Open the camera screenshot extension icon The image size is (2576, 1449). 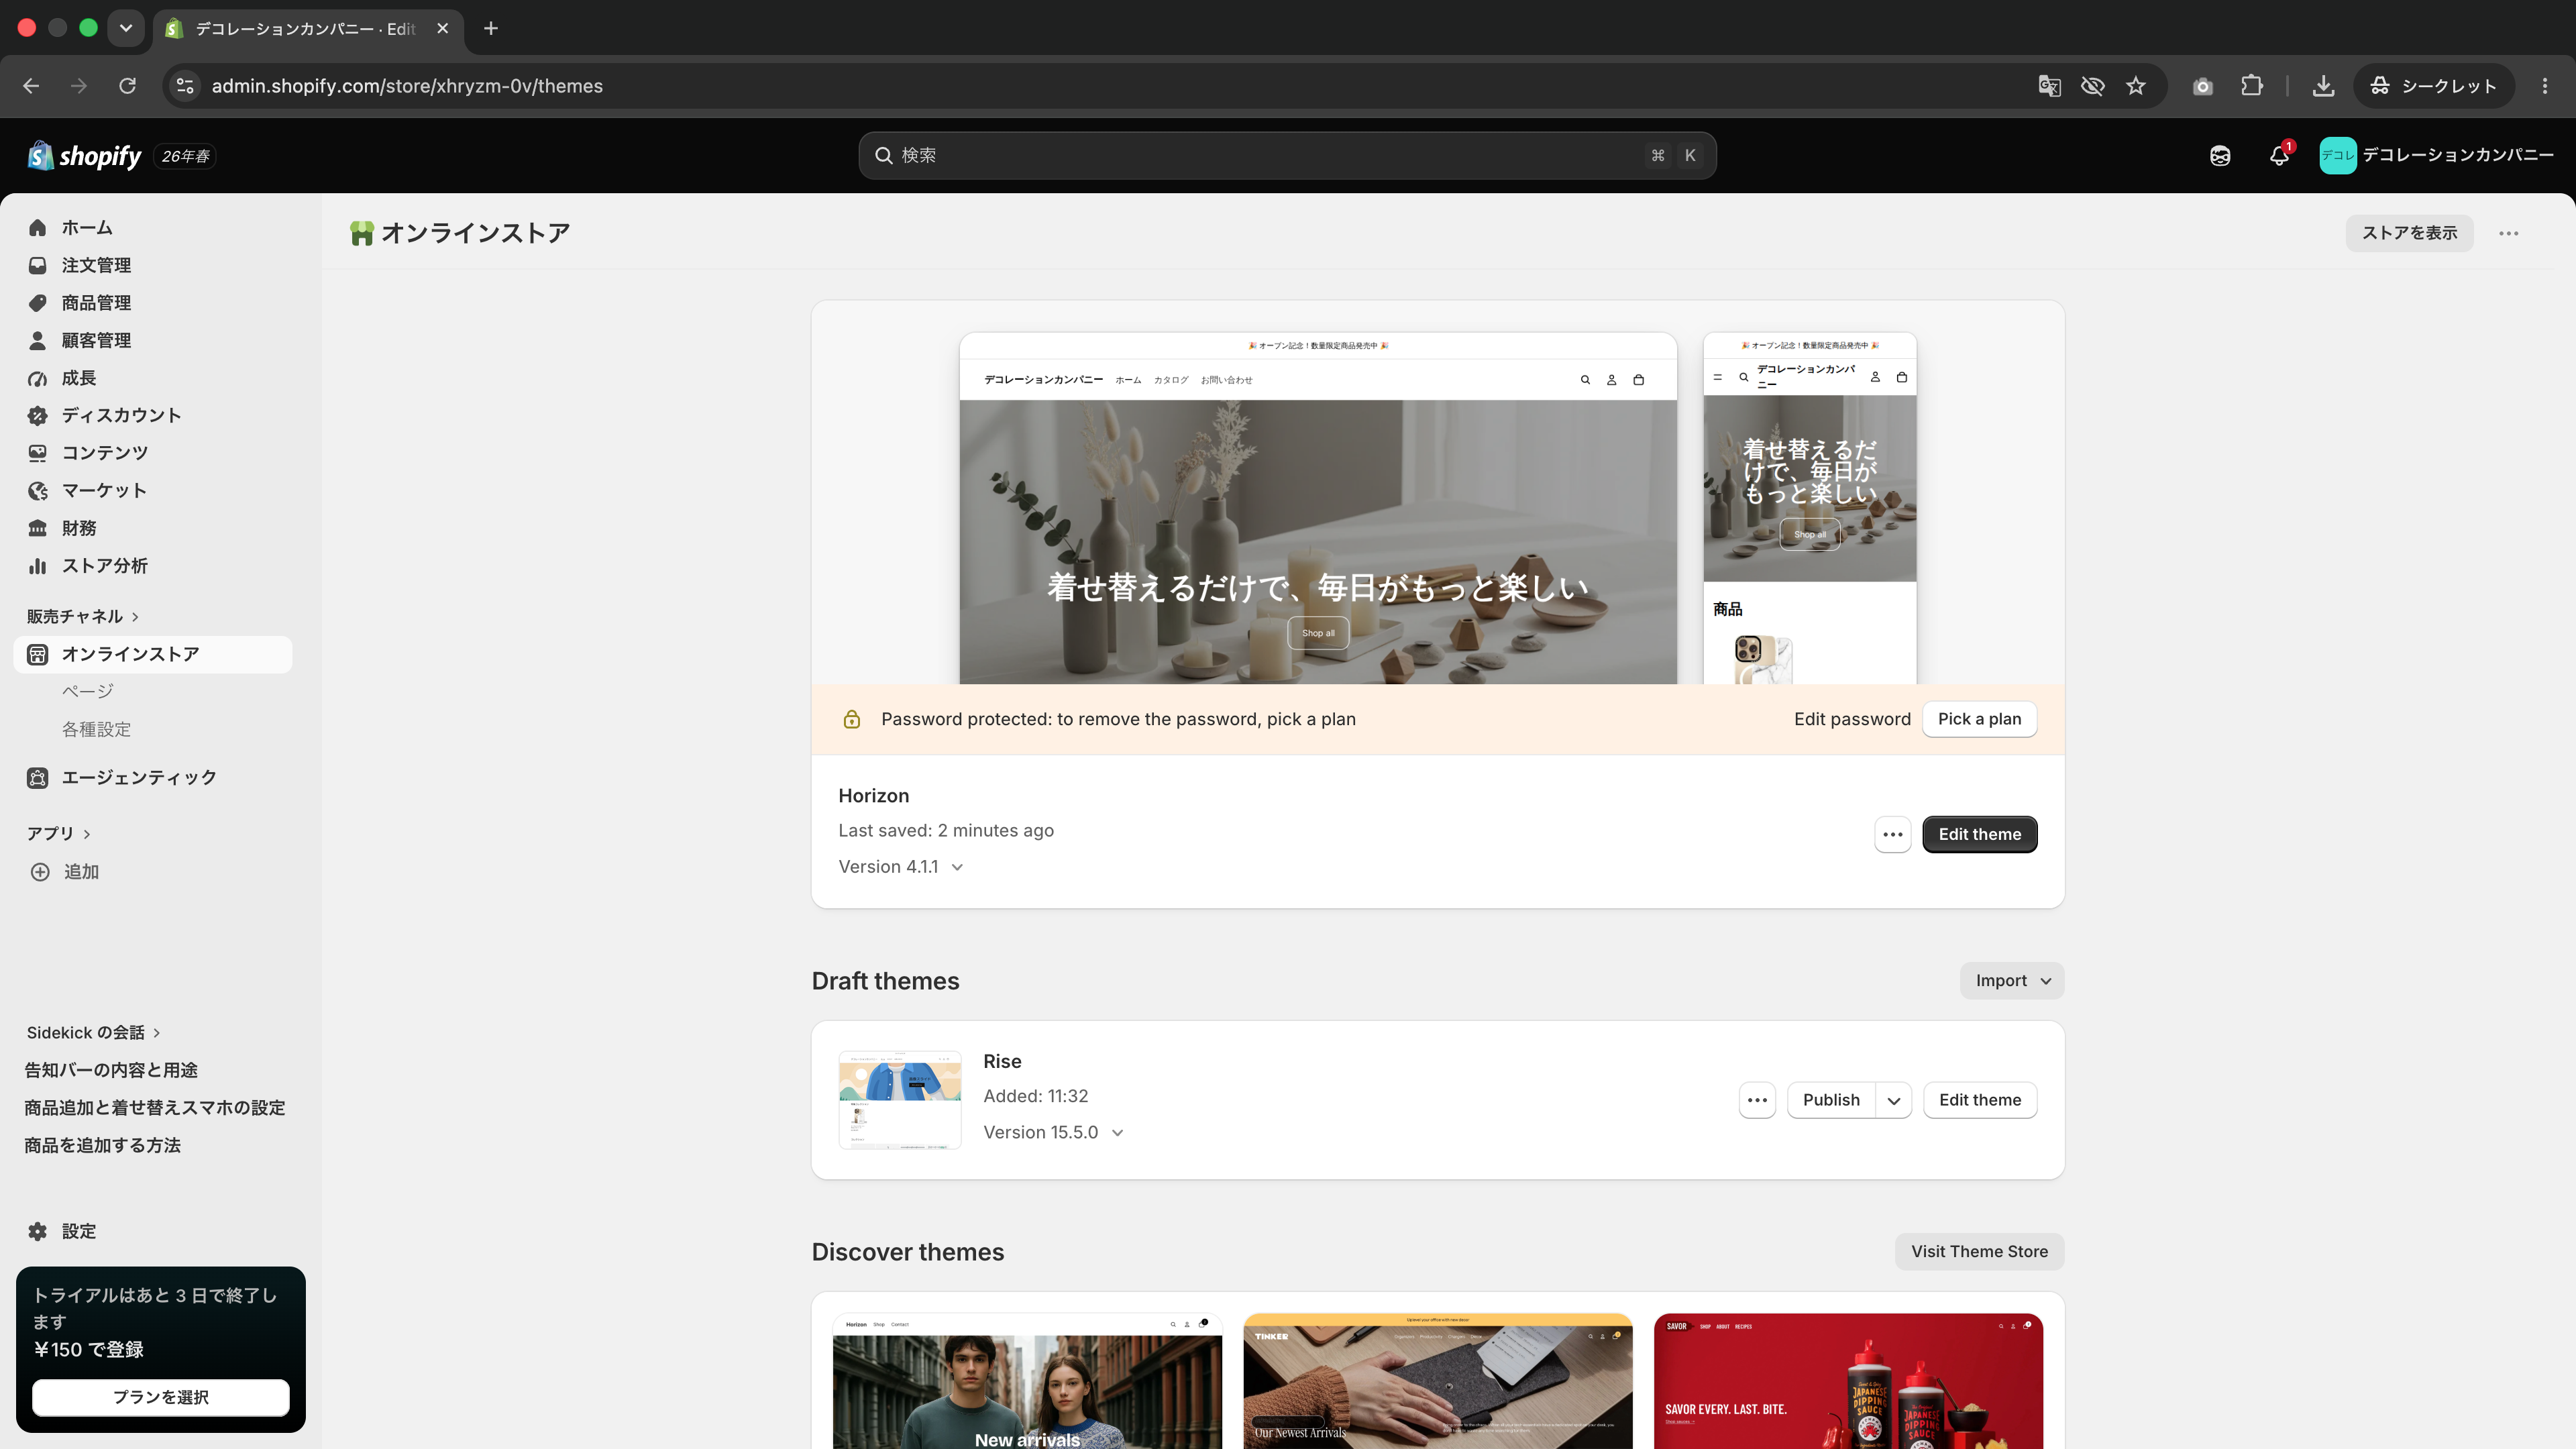click(x=2203, y=86)
